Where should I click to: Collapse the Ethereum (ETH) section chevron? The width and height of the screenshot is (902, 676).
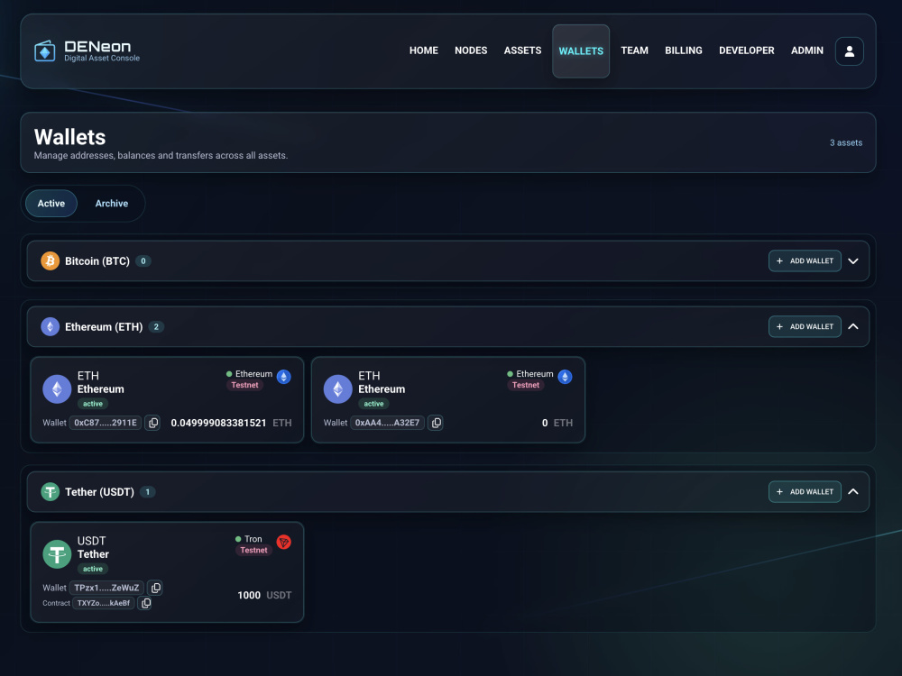pos(853,326)
